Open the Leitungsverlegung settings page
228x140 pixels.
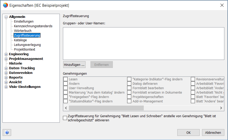coord(27,45)
